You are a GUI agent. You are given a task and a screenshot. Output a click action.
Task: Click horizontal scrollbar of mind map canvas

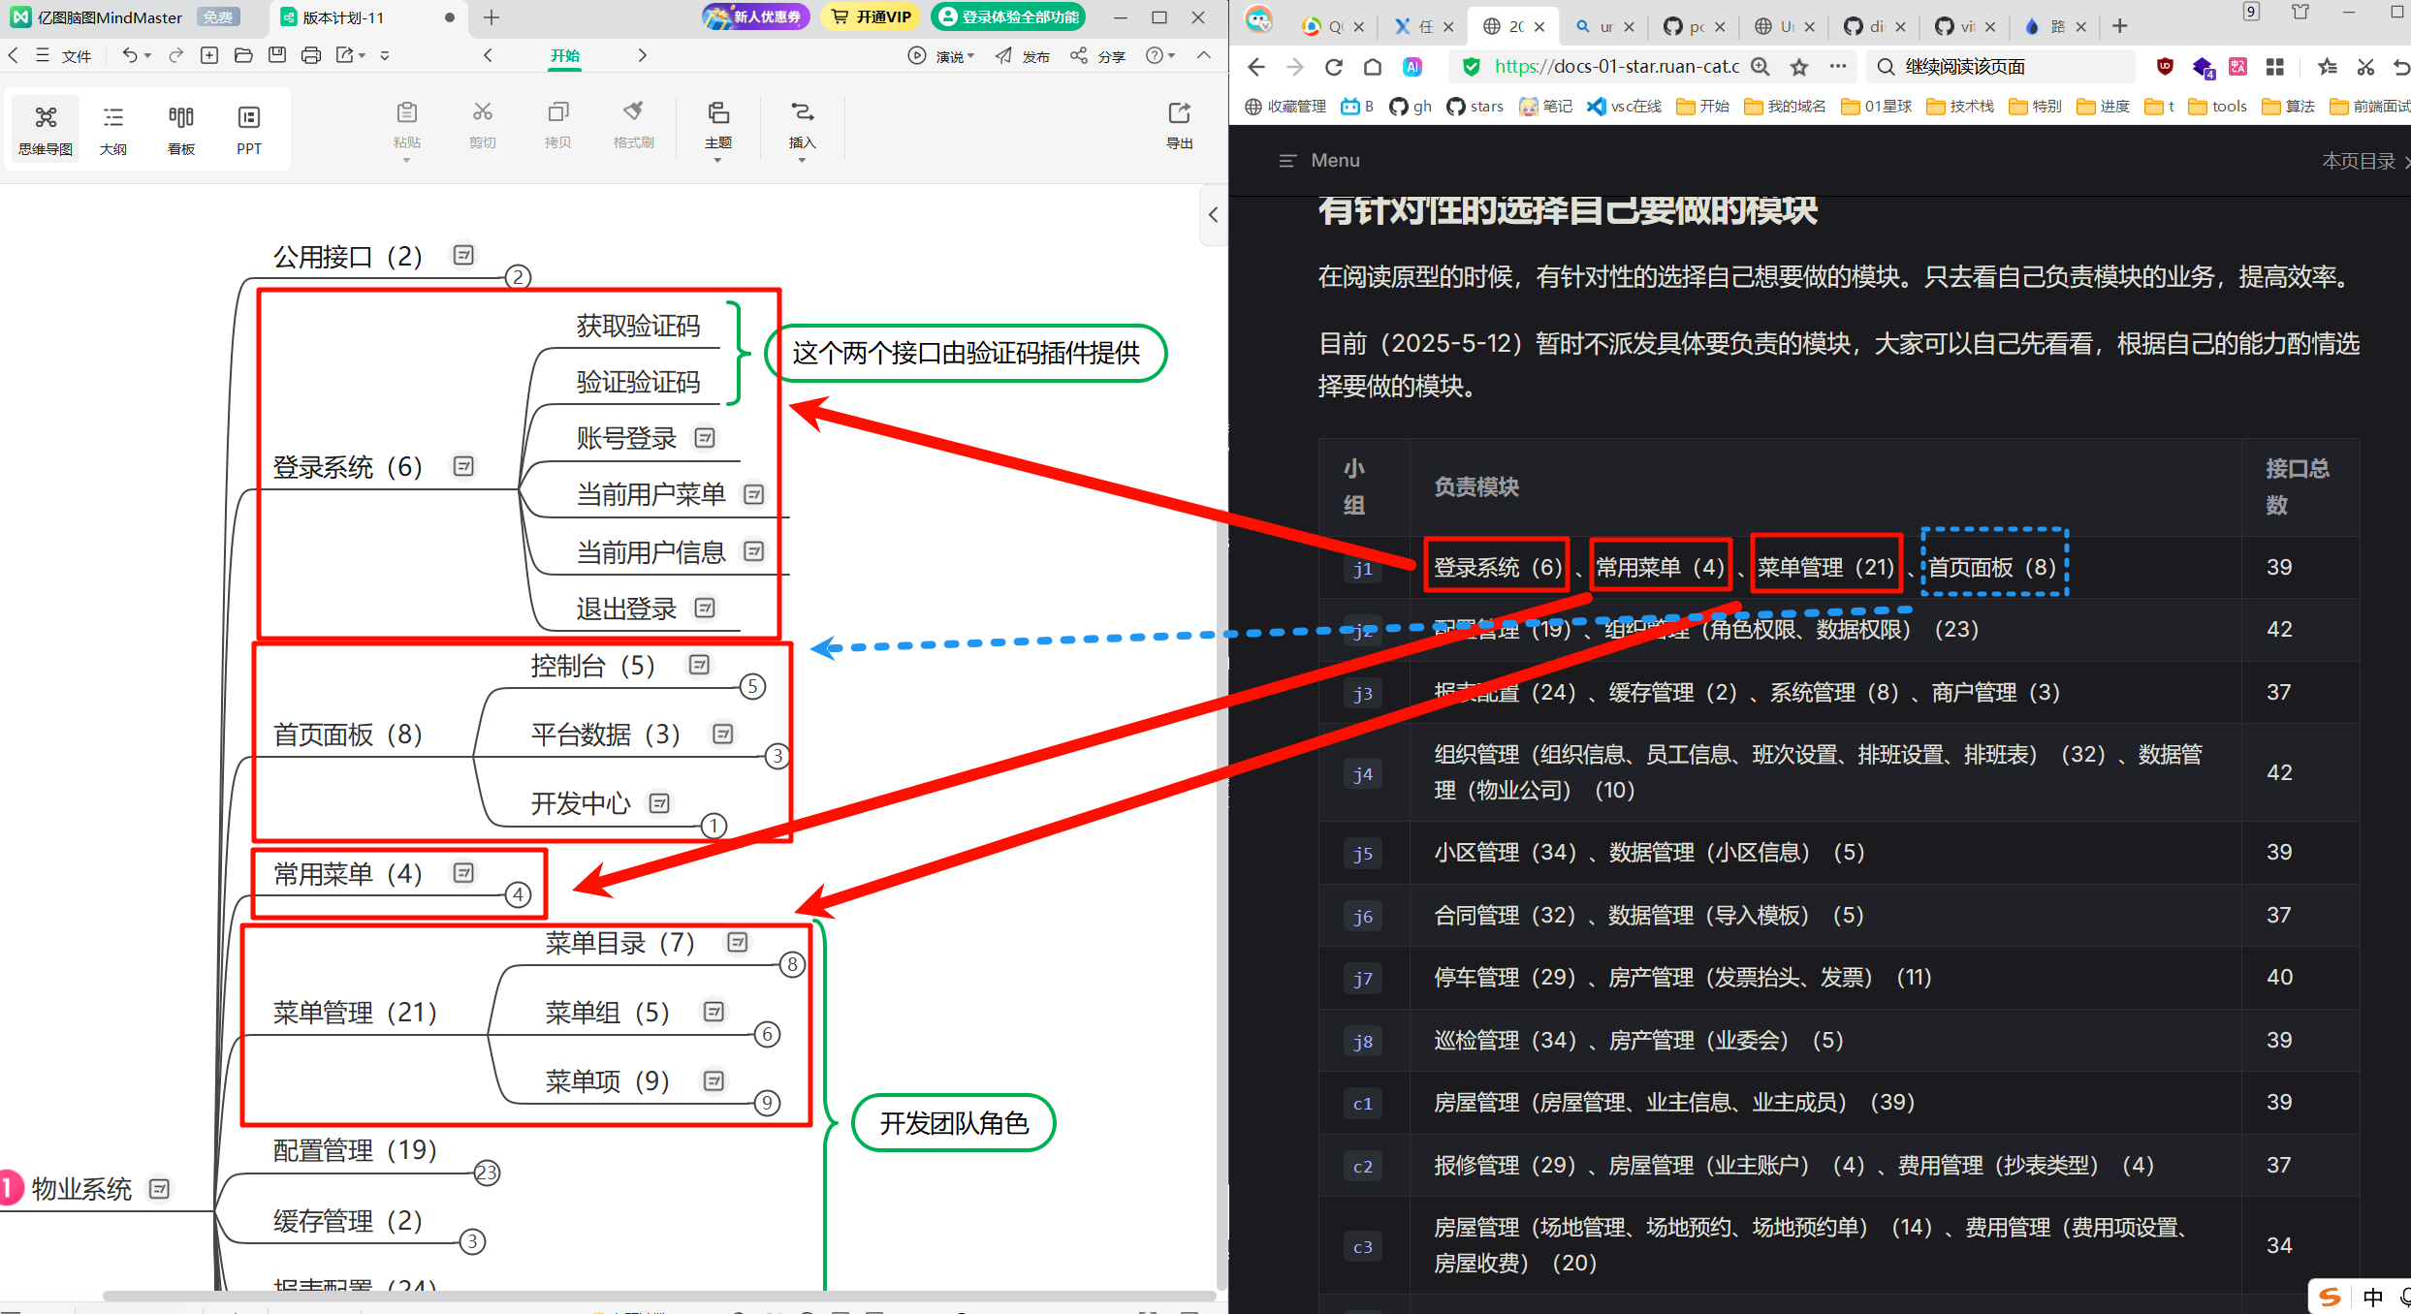pyautogui.click(x=659, y=1296)
